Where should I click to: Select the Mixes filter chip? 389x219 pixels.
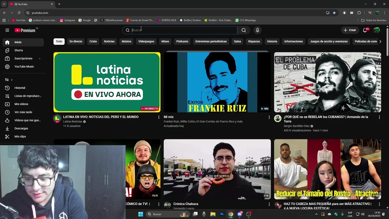tap(165, 41)
